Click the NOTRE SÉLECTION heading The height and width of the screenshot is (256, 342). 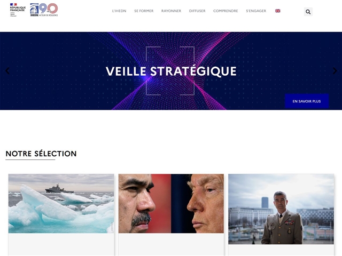pyautogui.click(x=41, y=154)
